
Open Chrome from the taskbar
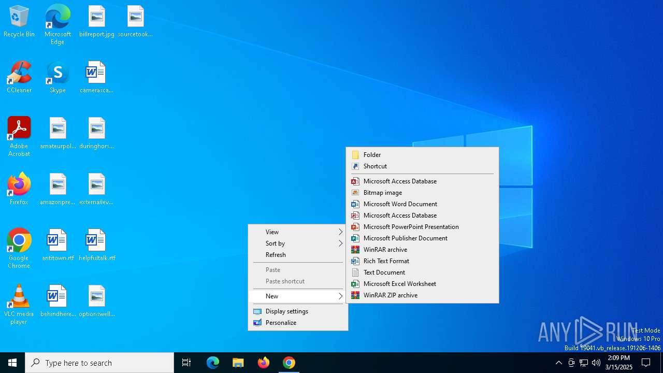coord(289,363)
